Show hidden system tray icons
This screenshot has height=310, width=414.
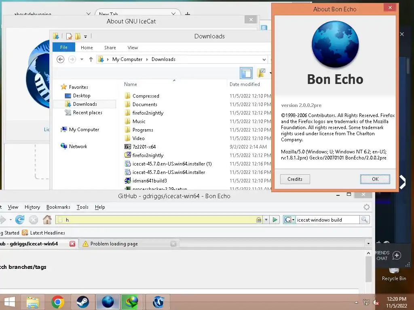coord(356,302)
